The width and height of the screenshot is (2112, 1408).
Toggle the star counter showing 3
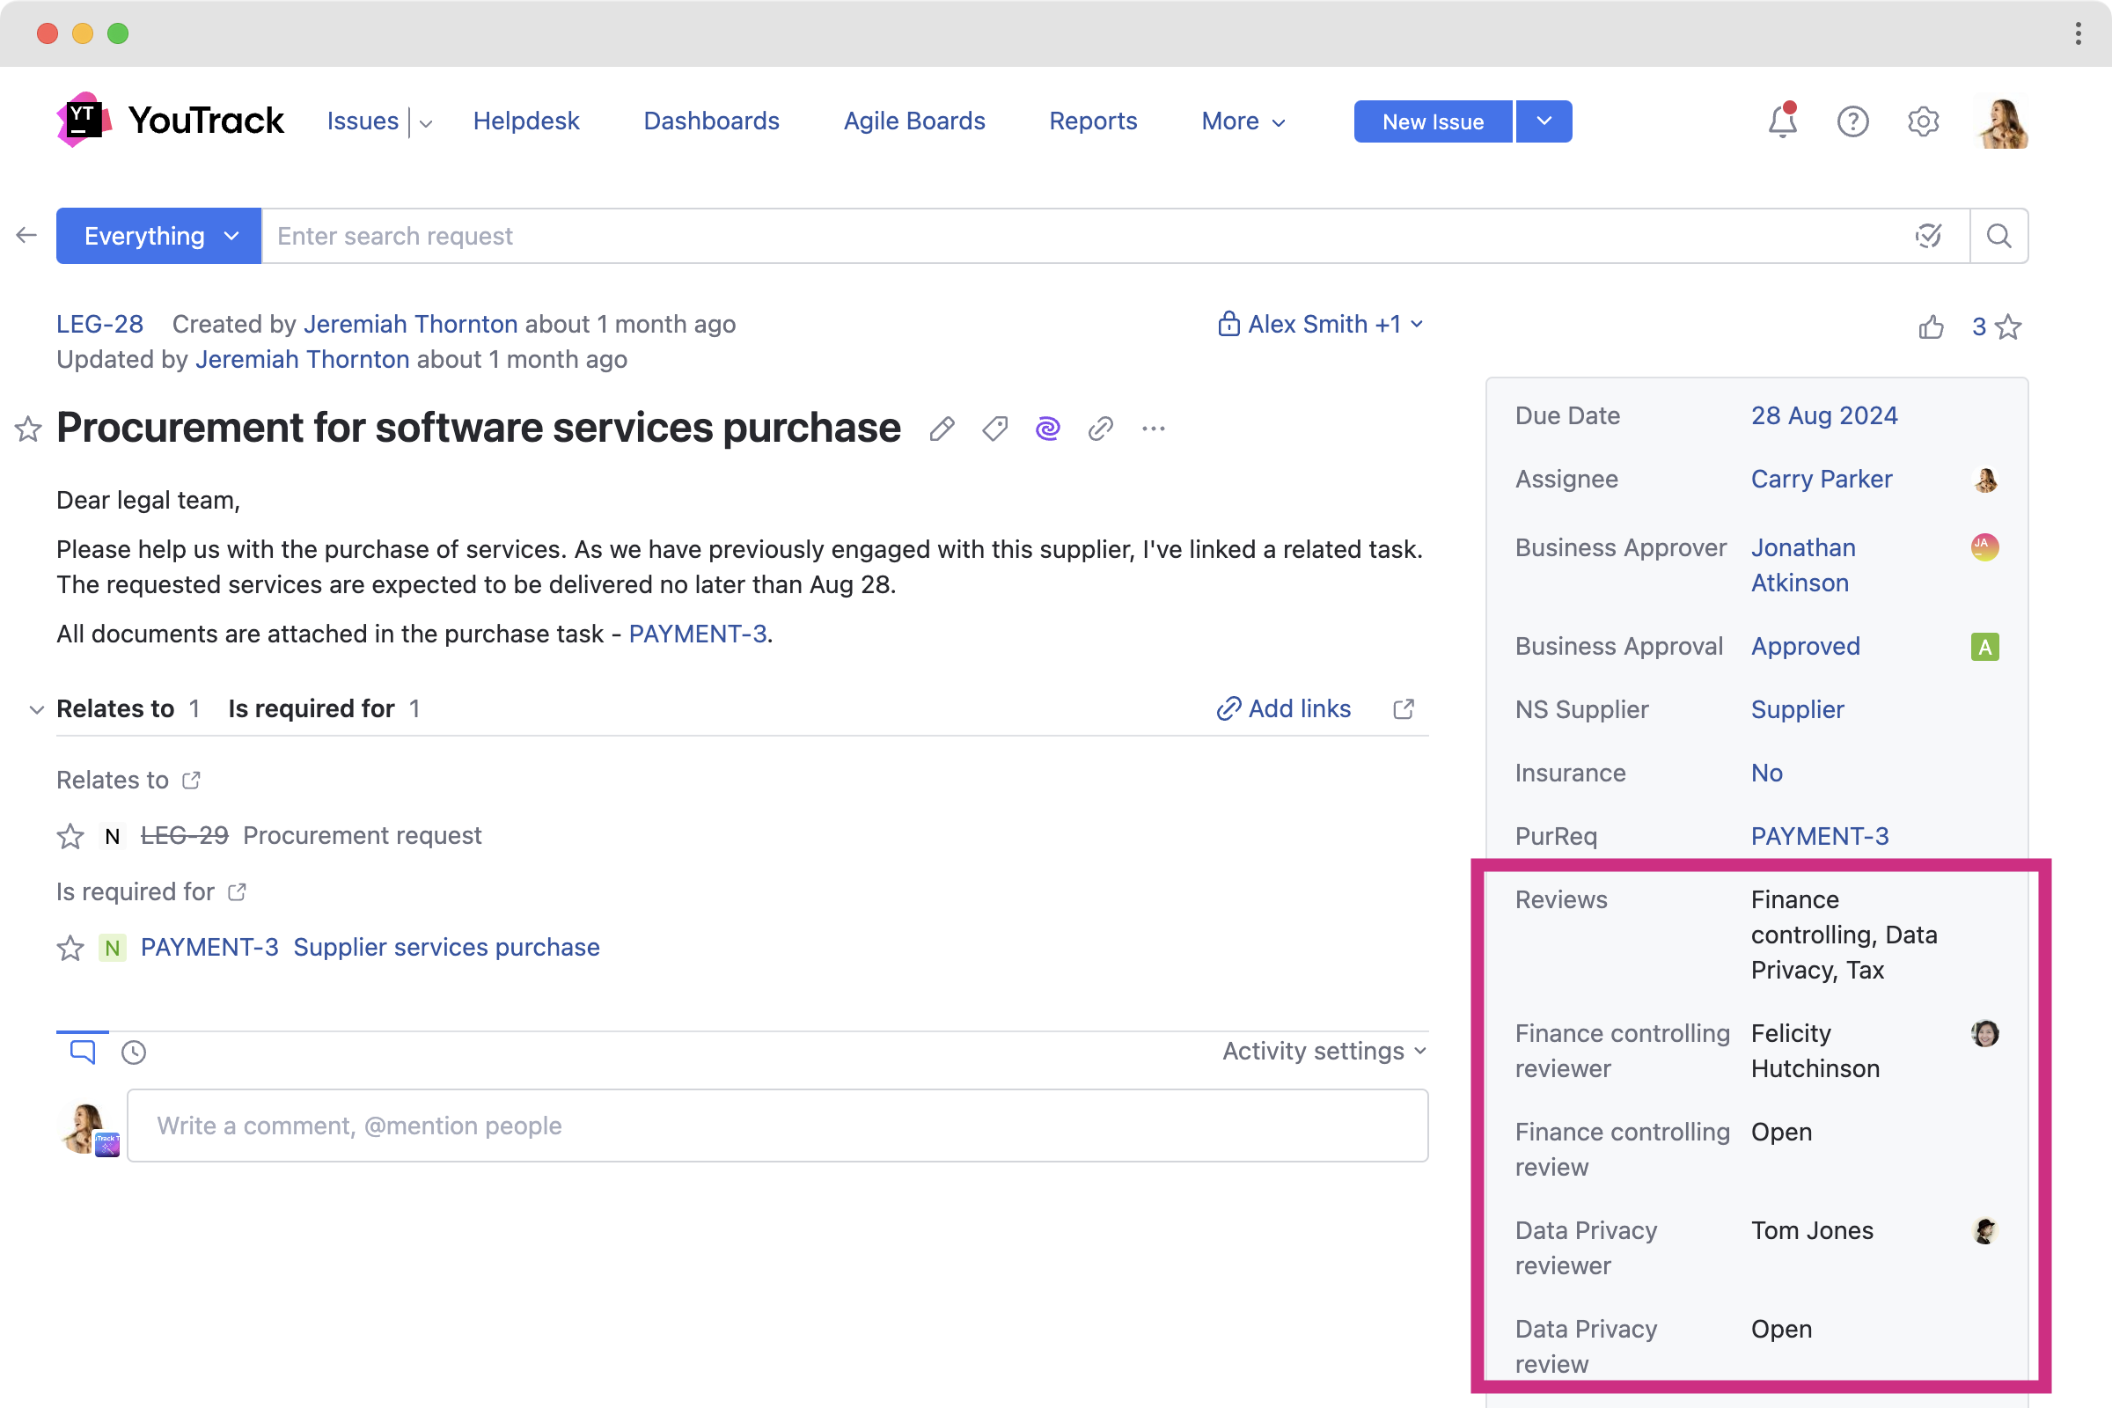pos(1996,326)
